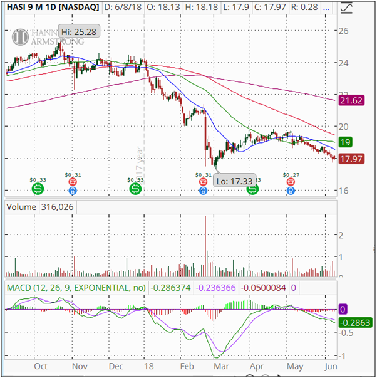Click the H: 18.18 high value
377x378 pixels.
tap(202, 8)
